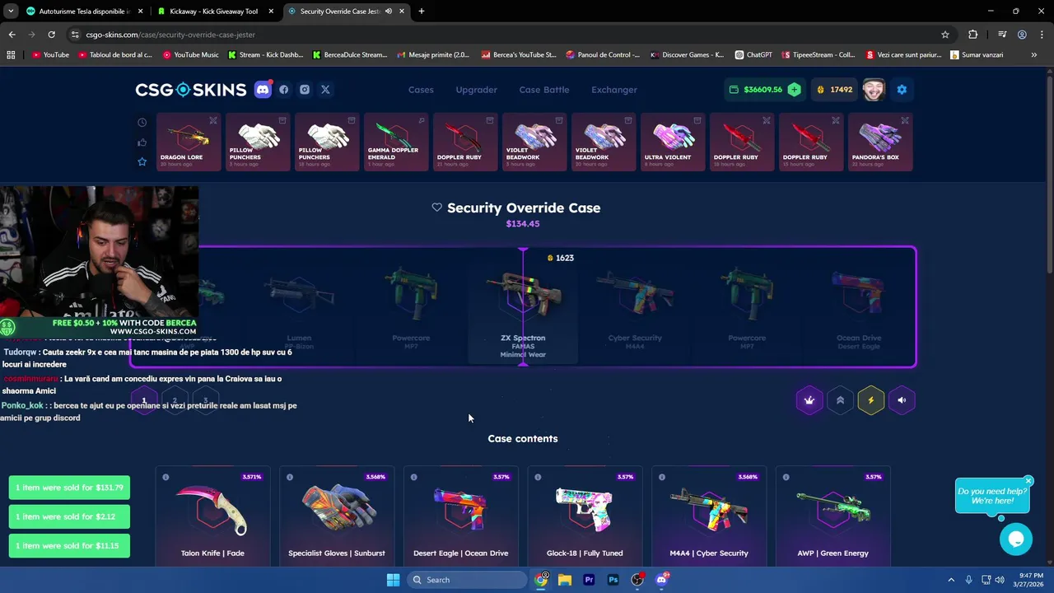Switch to Autoturisme Tesla browser tab
This screenshot has width=1054, height=593.
pyautogui.click(x=84, y=12)
